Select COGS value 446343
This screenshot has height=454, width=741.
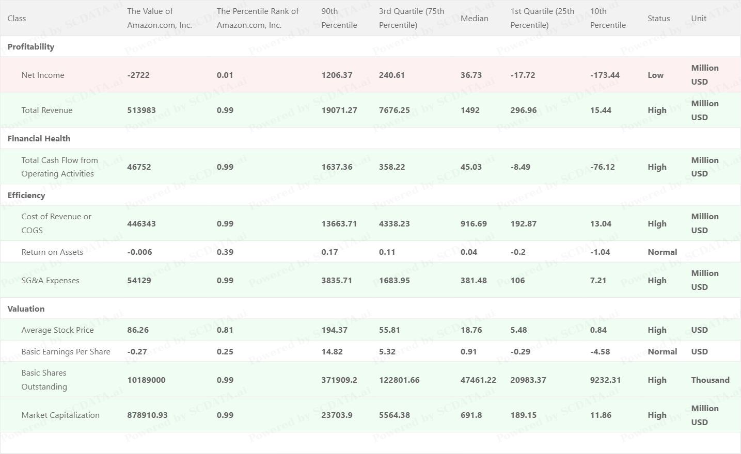(141, 223)
